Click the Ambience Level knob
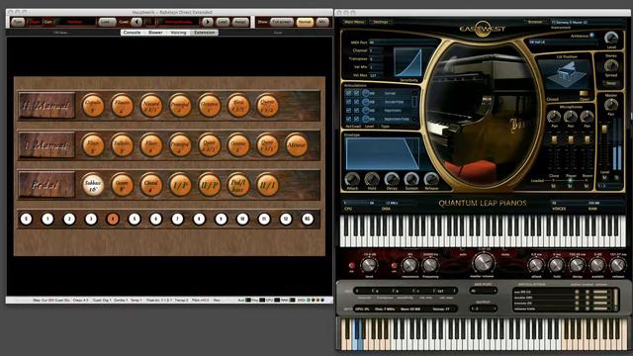This screenshot has width=633, height=356. click(x=611, y=38)
